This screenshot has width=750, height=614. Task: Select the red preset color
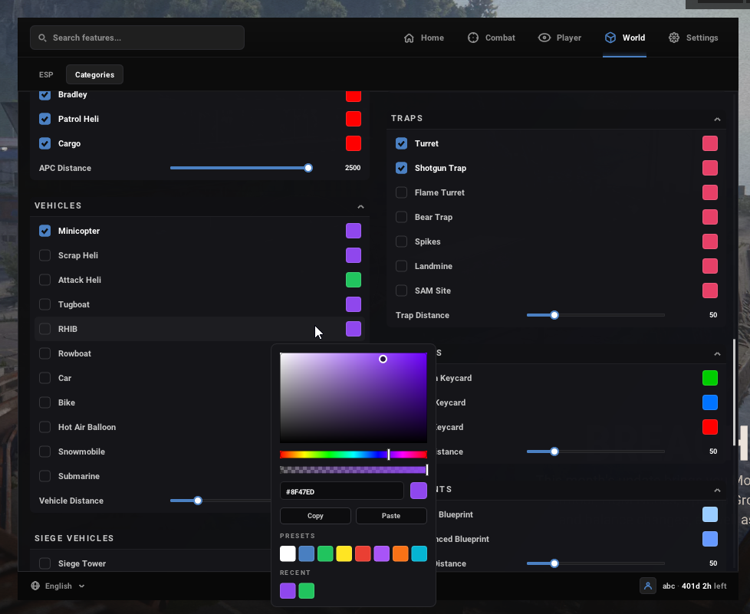[363, 553]
